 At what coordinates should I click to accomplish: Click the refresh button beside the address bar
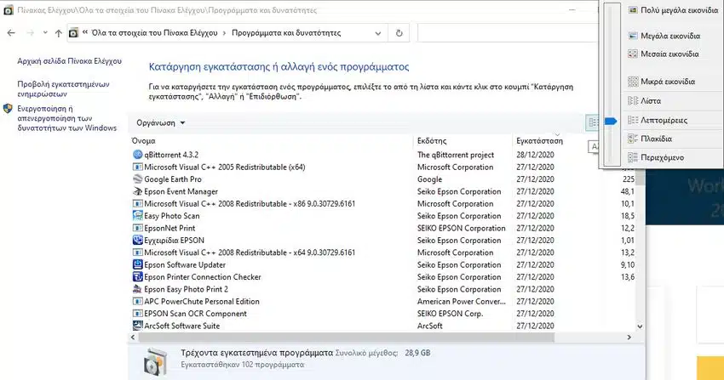399,33
